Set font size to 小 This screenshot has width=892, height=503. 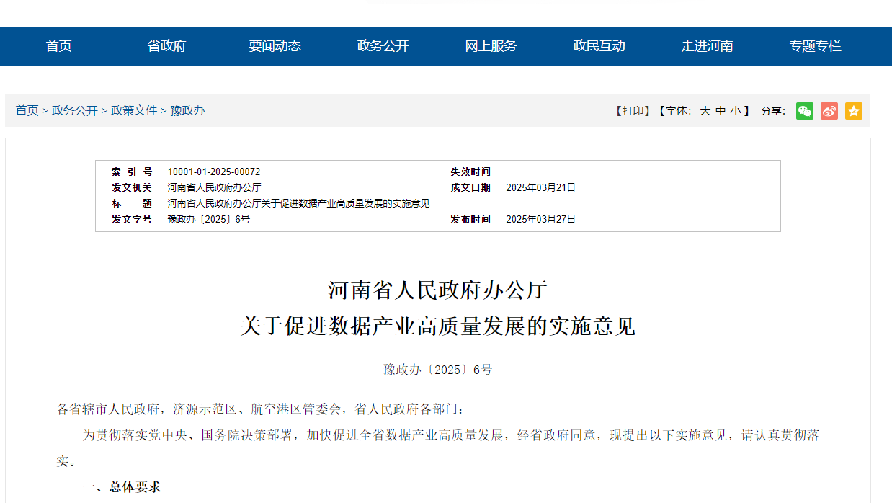click(736, 111)
